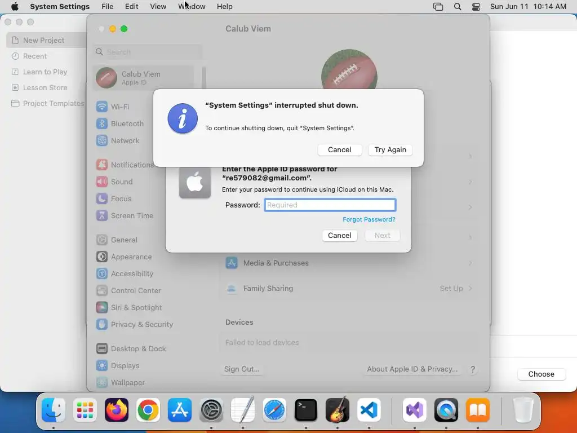577x433 pixels.
Task: Click the Apple ID Password field
Action: (330, 205)
